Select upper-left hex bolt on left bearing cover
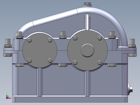This screenshot has width=140, height=105. (x=29, y=40)
